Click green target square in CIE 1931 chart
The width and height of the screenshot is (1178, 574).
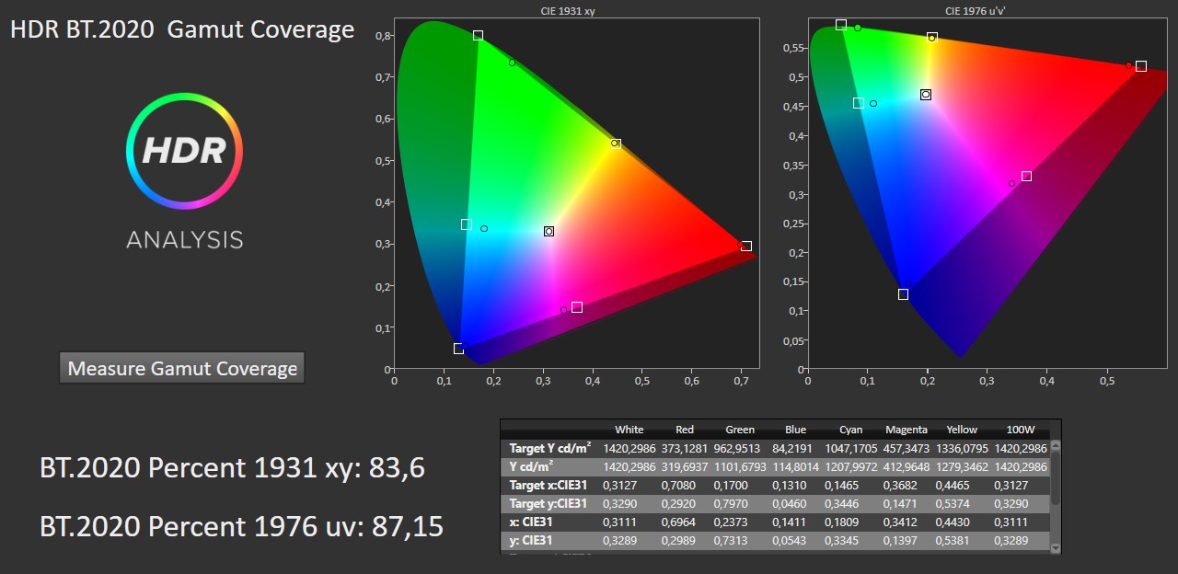pyautogui.click(x=478, y=36)
